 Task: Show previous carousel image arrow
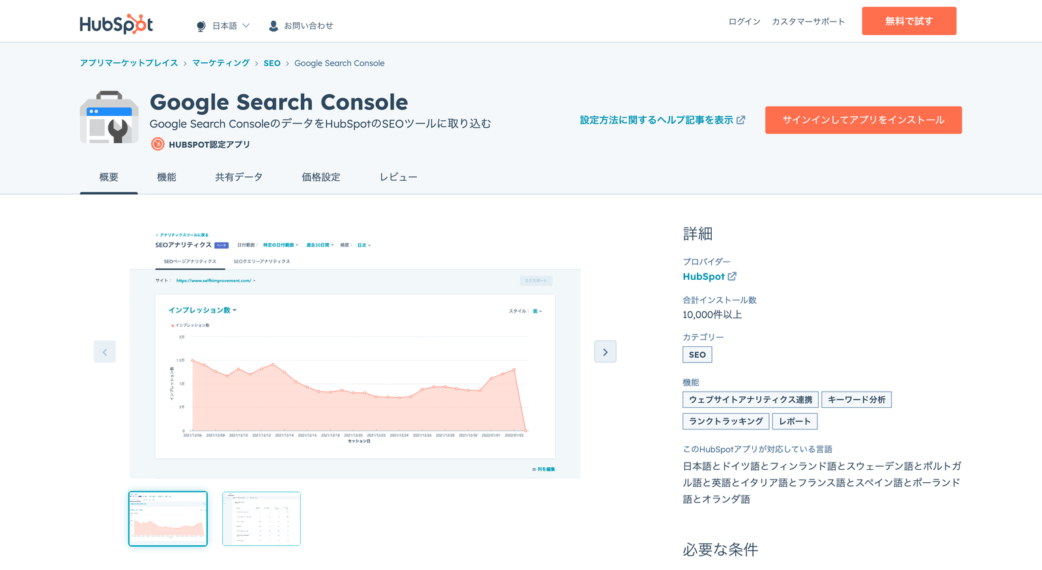coord(105,351)
